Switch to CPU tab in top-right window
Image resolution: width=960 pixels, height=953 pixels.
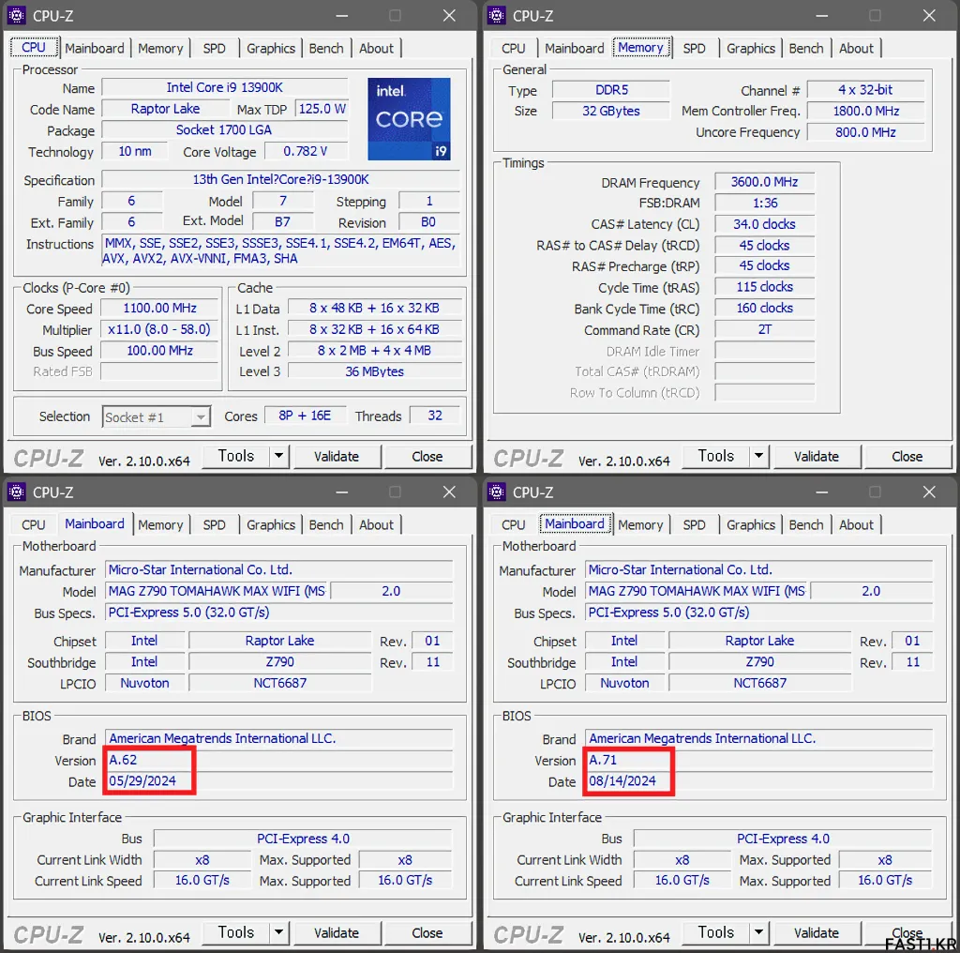tap(513, 49)
